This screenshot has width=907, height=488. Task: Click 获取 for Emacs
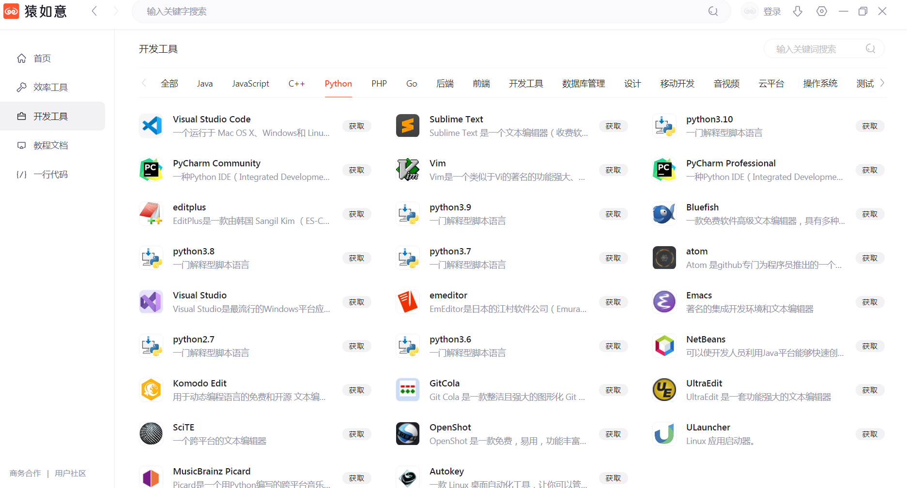click(x=870, y=302)
